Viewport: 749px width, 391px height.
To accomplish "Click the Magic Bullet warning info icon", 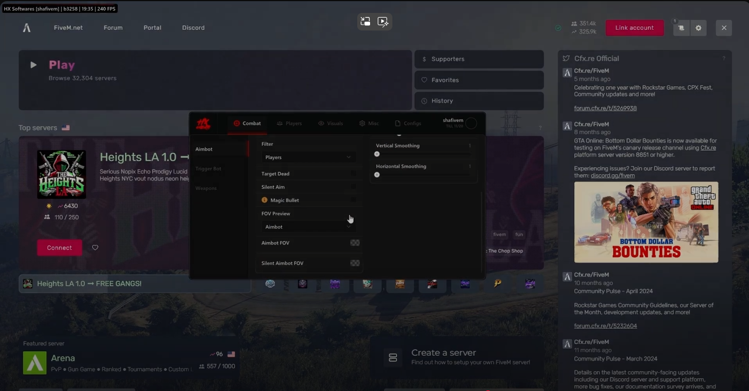I will (x=265, y=200).
